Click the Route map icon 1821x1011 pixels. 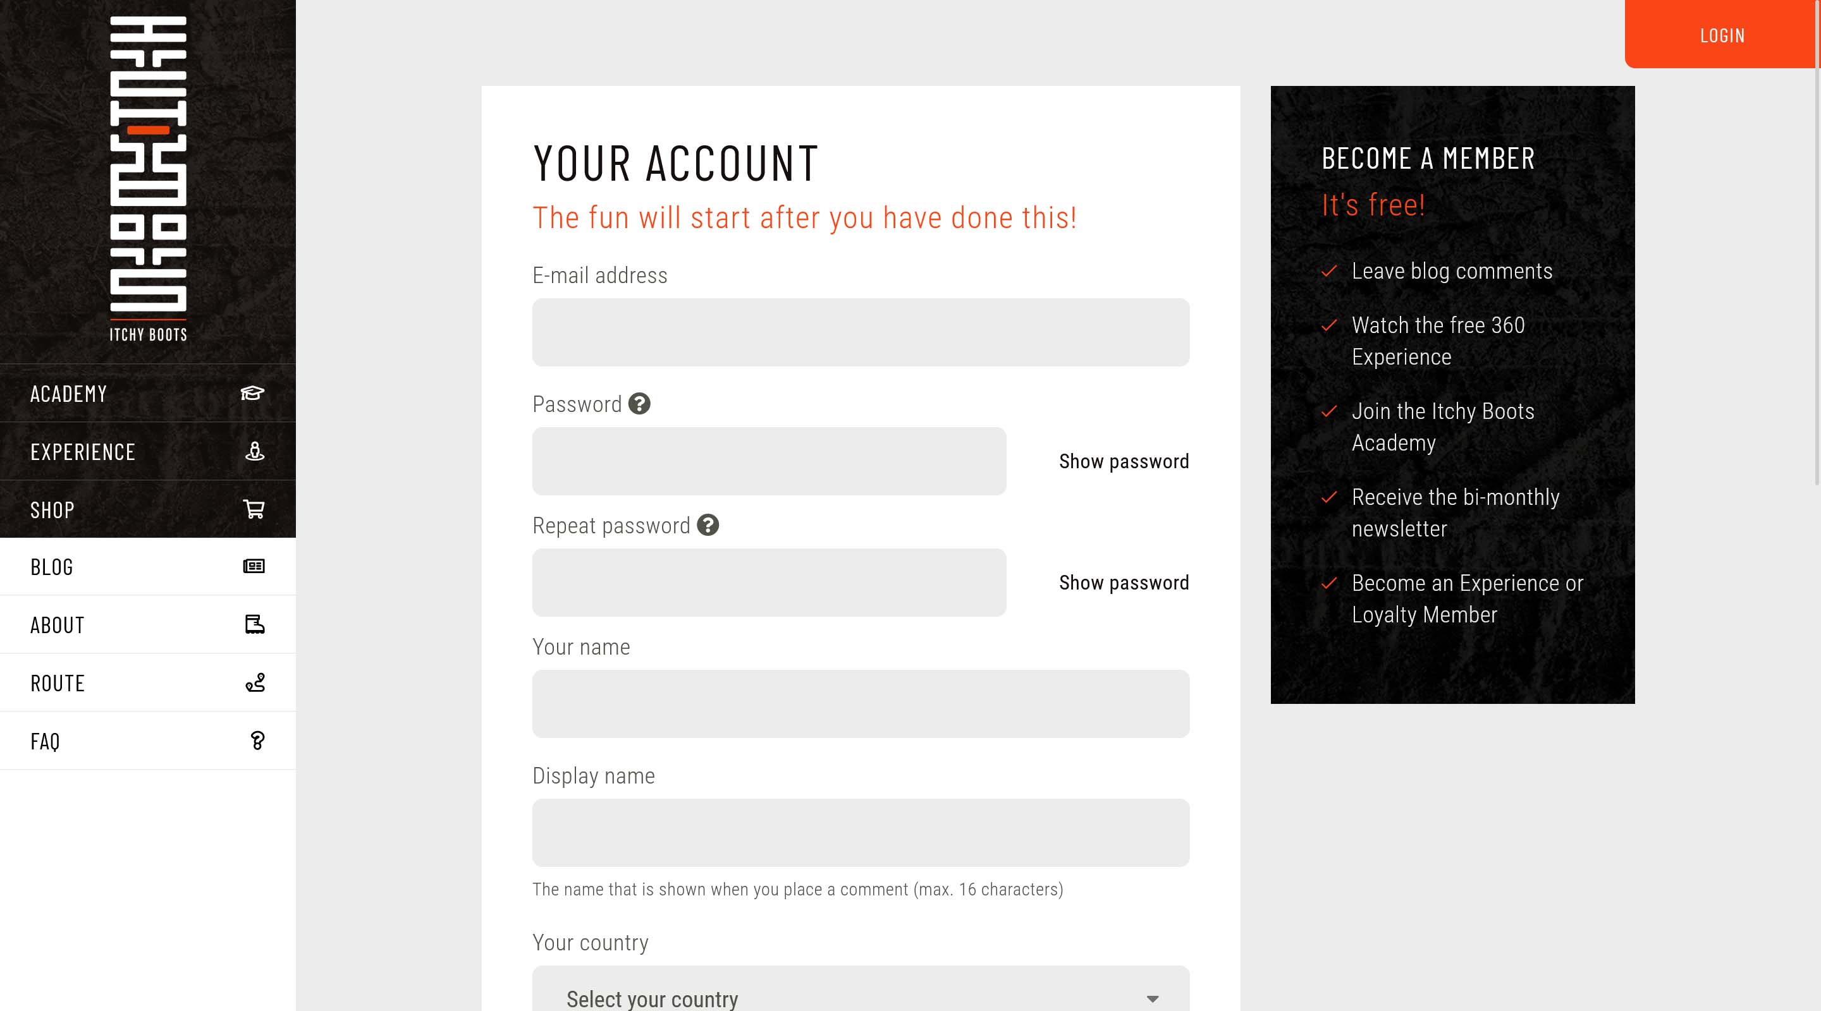click(x=255, y=682)
